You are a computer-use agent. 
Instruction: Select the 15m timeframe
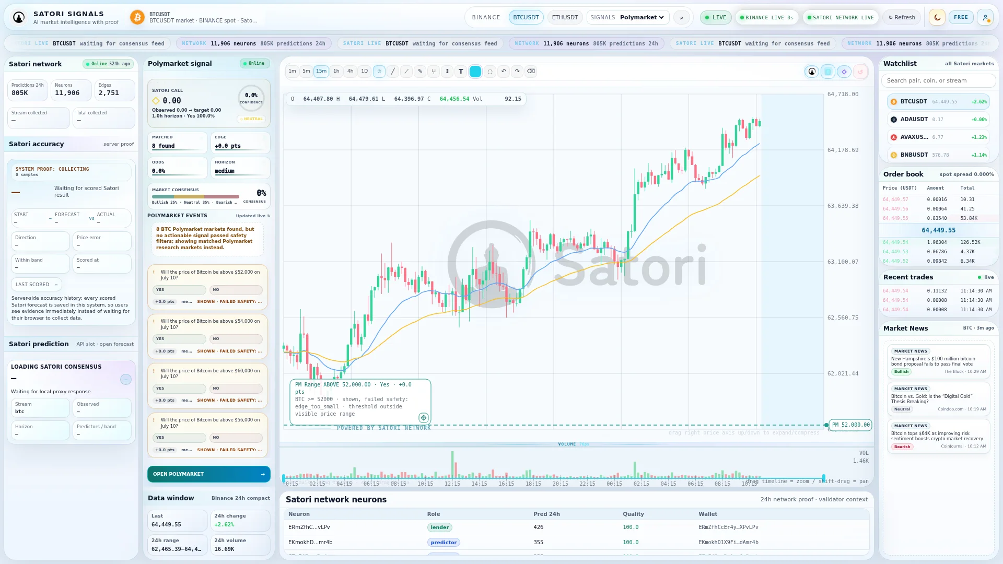tap(321, 71)
